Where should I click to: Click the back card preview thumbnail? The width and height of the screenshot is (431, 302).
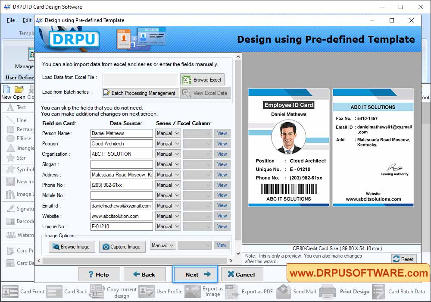373,148
